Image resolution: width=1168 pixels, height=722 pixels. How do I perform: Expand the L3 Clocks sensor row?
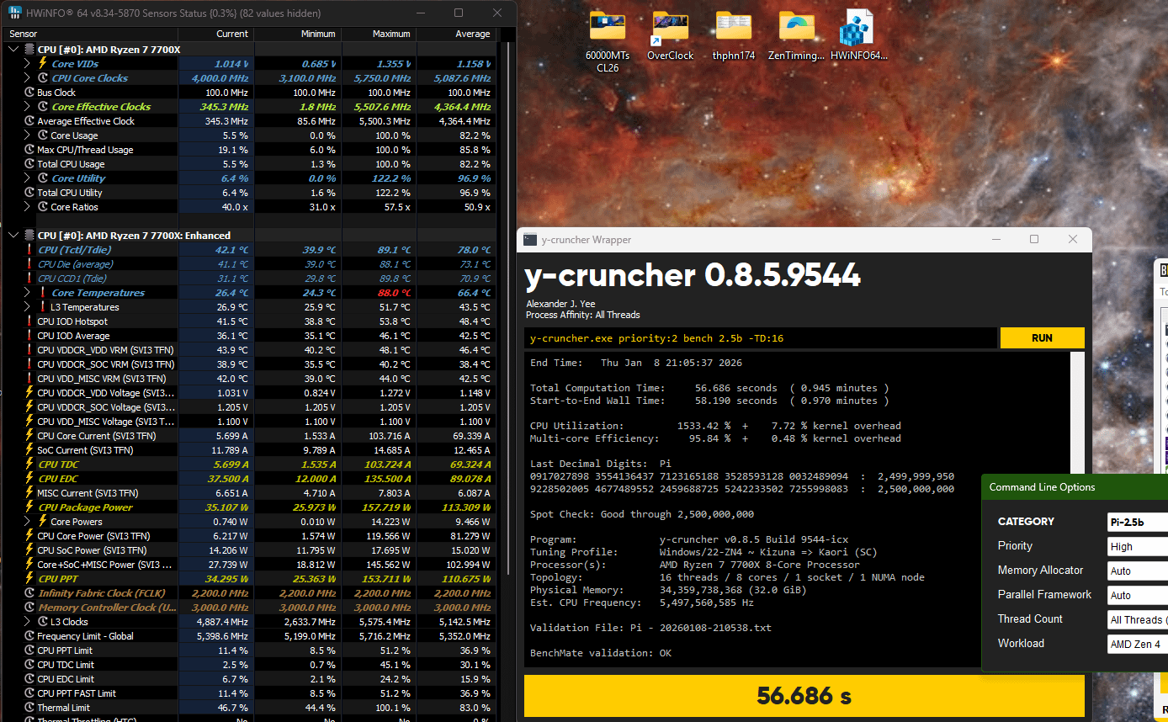click(27, 622)
